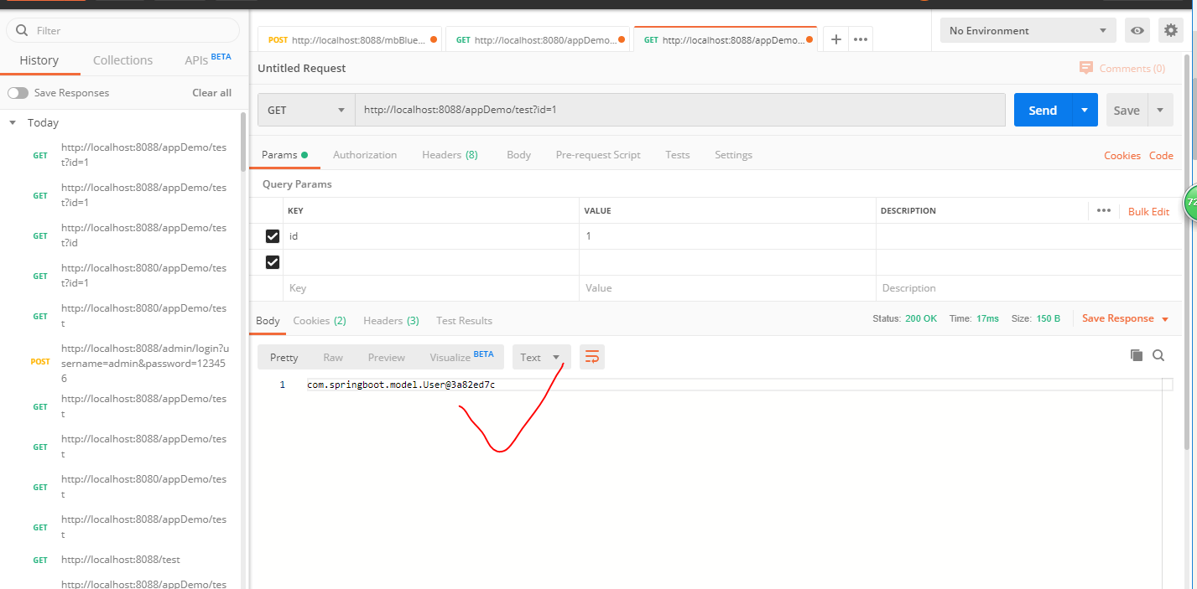Uncheck the empty second query parameter
The width and height of the screenshot is (1197, 589).
[x=272, y=261]
